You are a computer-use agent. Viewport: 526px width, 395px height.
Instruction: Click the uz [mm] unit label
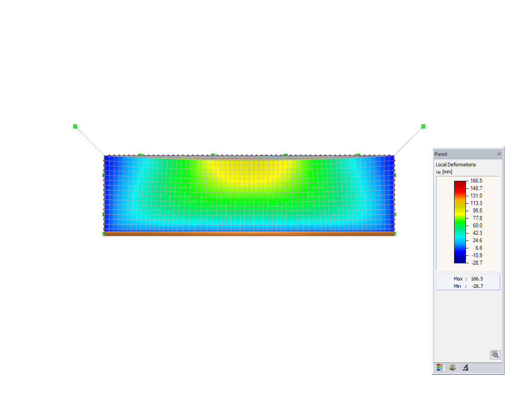[x=444, y=172]
